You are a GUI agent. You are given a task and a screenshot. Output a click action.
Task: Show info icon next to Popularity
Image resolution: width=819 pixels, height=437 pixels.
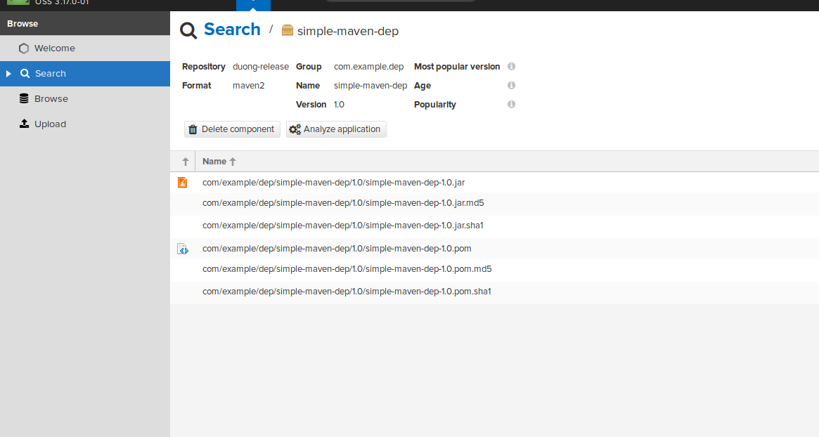pyautogui.click(x=511, y=104)
